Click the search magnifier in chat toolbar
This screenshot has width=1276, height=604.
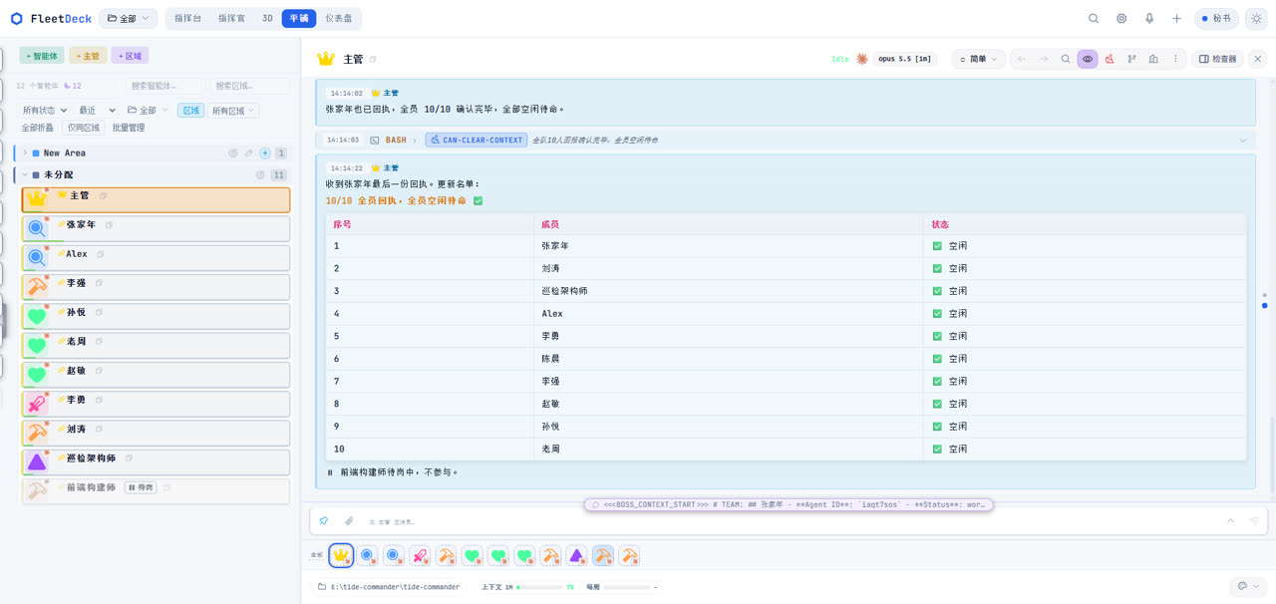coord(1066,59)
